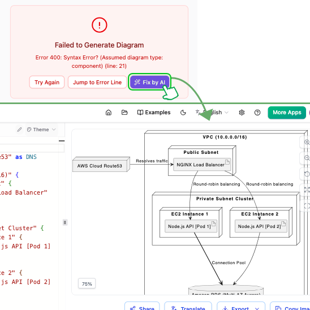
Task: Click the NGINX Load Balancer component
Action: (x=202, y=164)
